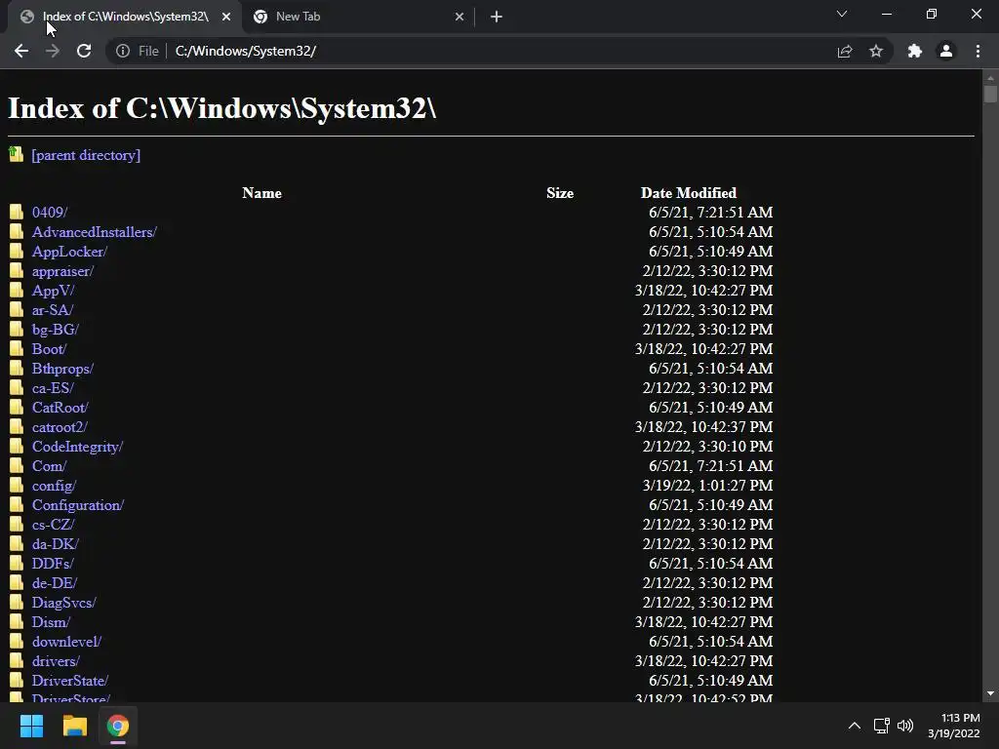Reload the System32 index page
The image size is (999, 749).
click(84, 51)
